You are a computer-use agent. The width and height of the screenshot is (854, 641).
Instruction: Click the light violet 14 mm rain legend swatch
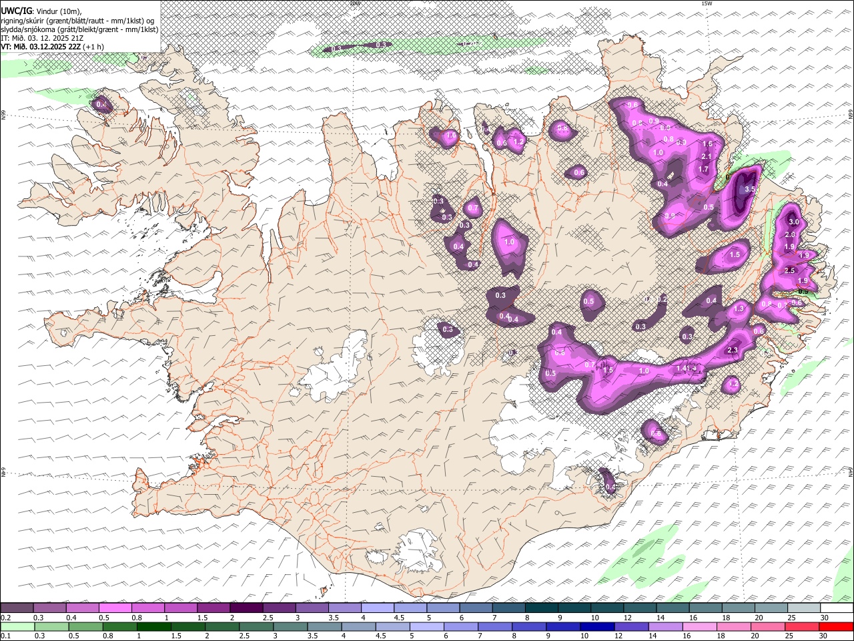click(665, 627)
